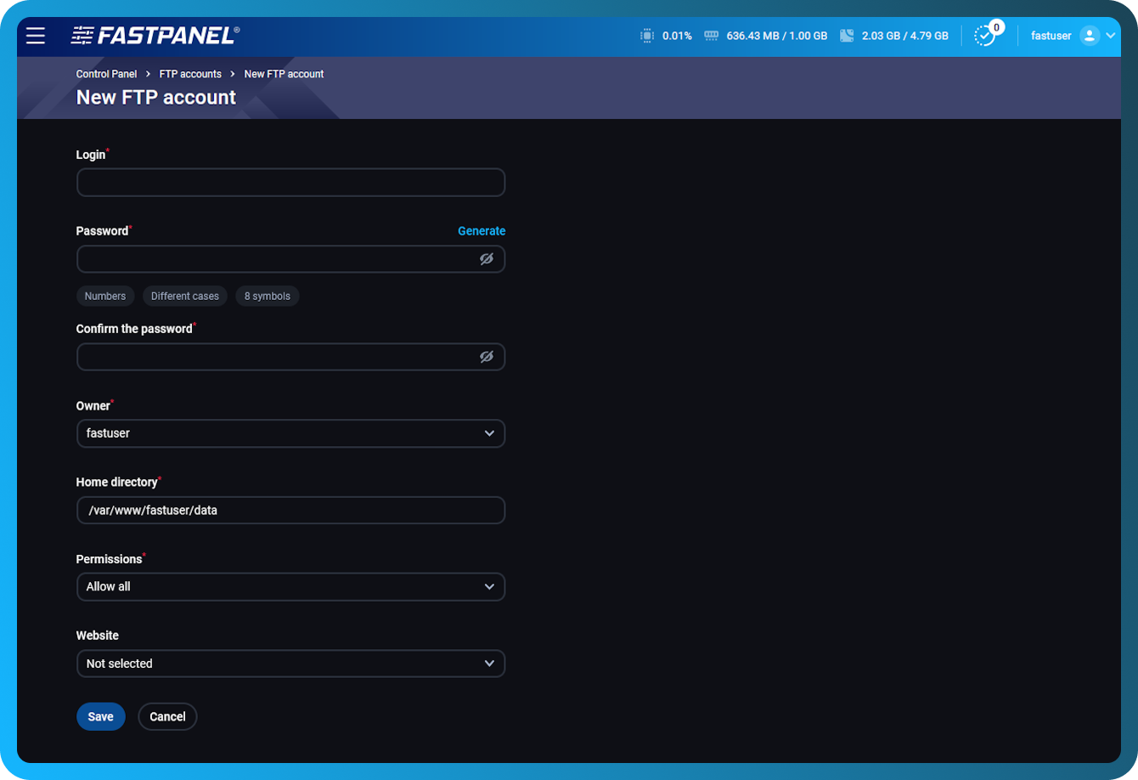The image size is (1138, 780).
Task: Save the new FTP account
Action: coord(100,716)
